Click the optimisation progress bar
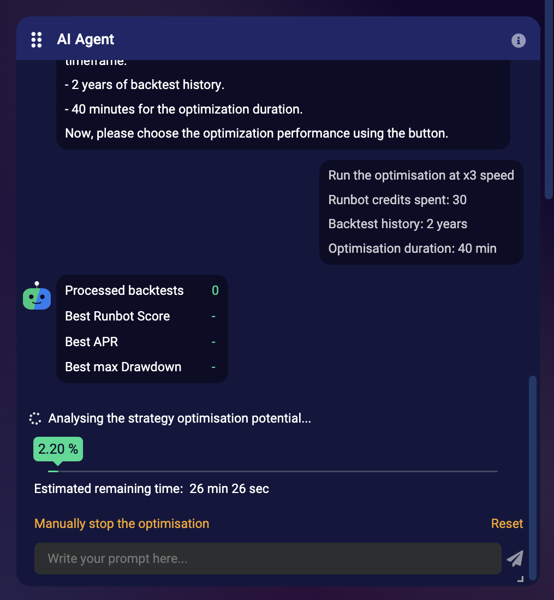 (273, 471)
